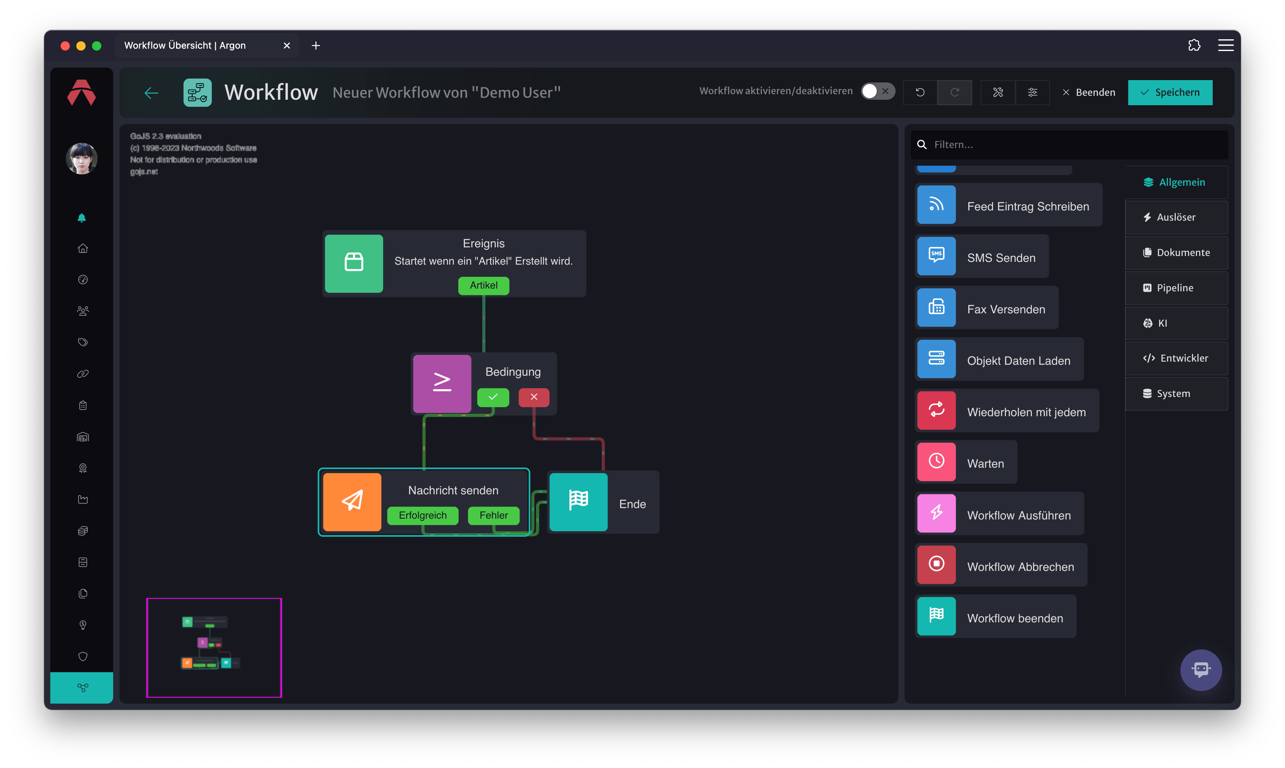This screenshot has height=768, width=1285.
Task: Toggle the Workflow aktivieren/deaktivieren switch
Action: [x=877, y=91]
